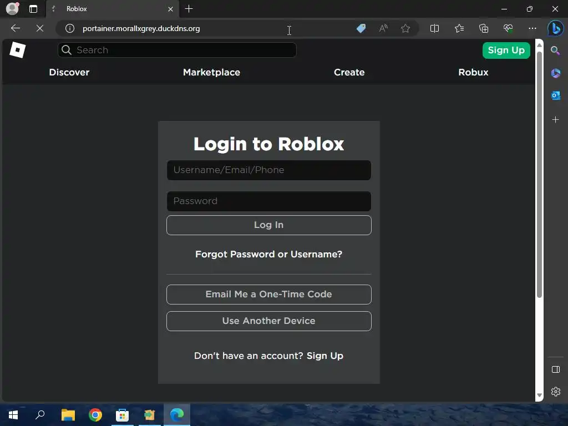
Task: Open the yellow folder app beside the Store icon
Action: tap(150, 415)
